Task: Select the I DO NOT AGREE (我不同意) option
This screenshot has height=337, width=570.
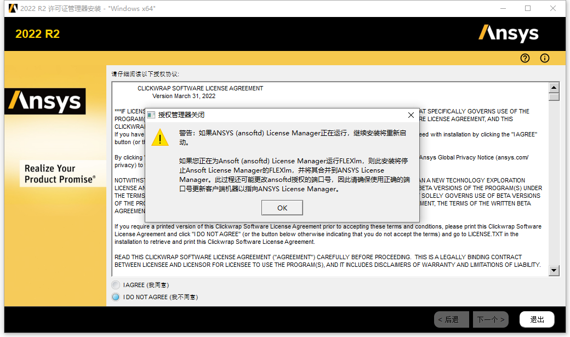Action: point(116,297)
